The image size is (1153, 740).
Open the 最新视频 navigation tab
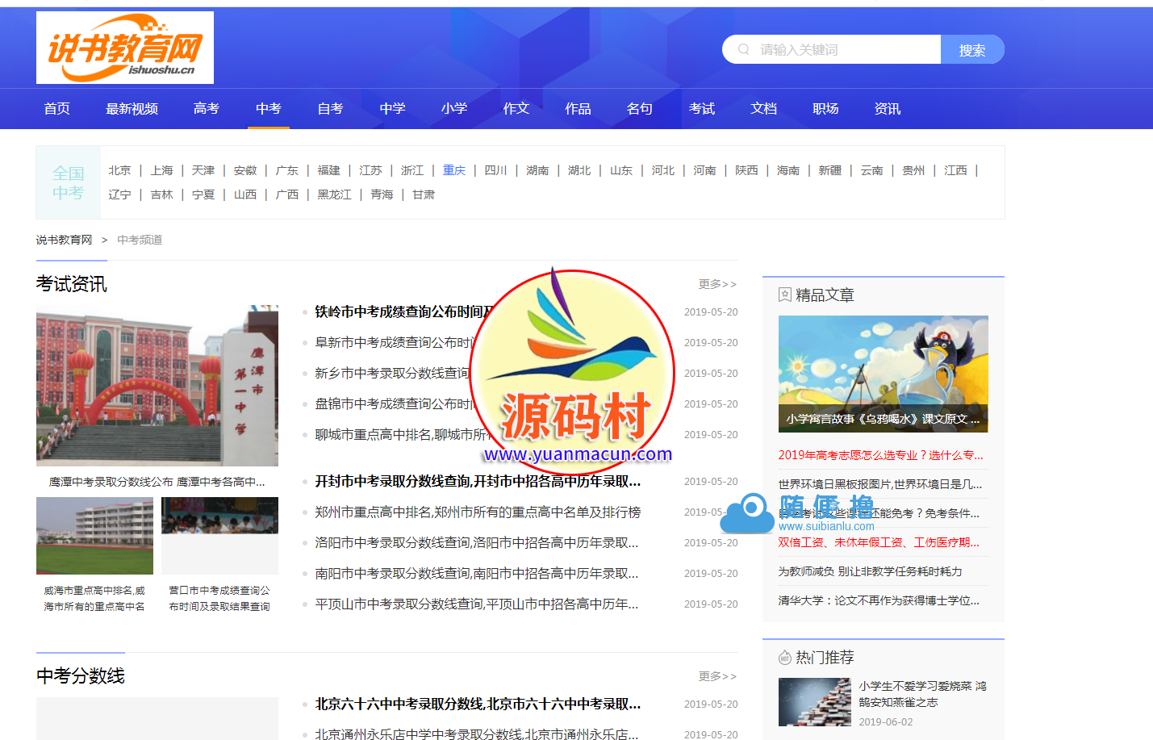coord(132,109)
